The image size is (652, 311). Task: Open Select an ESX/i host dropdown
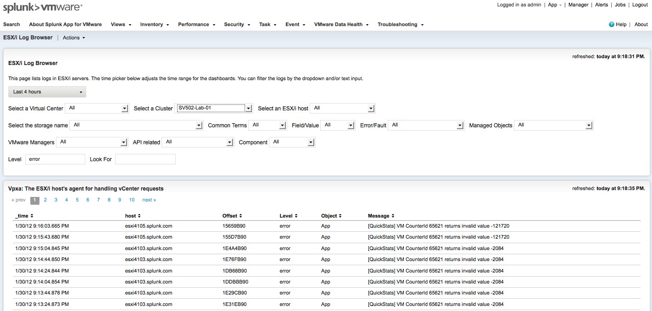click(343, 109)
